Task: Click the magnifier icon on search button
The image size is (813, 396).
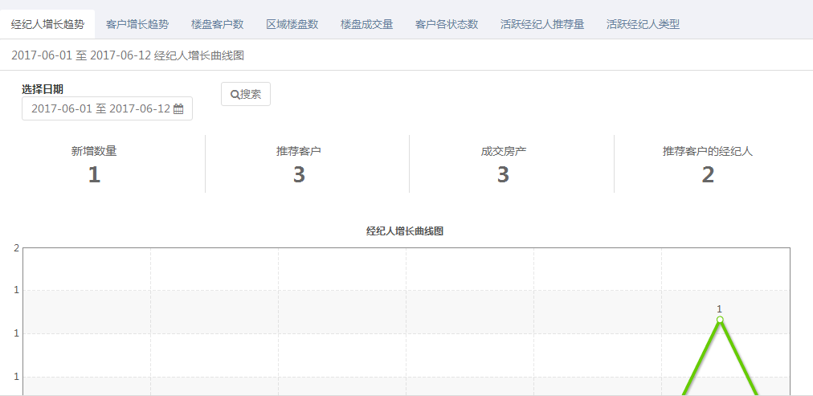Action: click(235, 95)
